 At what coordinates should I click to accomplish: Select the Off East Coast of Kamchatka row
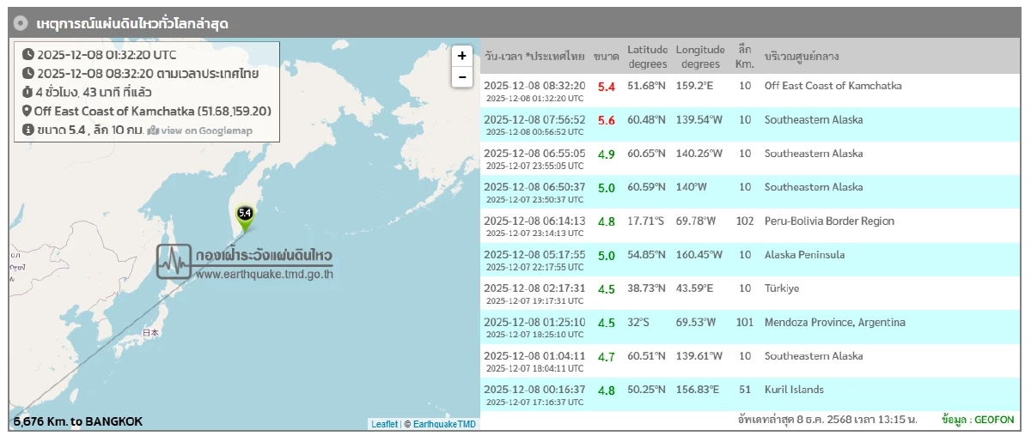(x=747, y=90)
